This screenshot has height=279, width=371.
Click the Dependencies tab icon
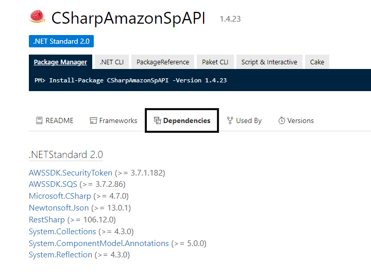[157, 120]
